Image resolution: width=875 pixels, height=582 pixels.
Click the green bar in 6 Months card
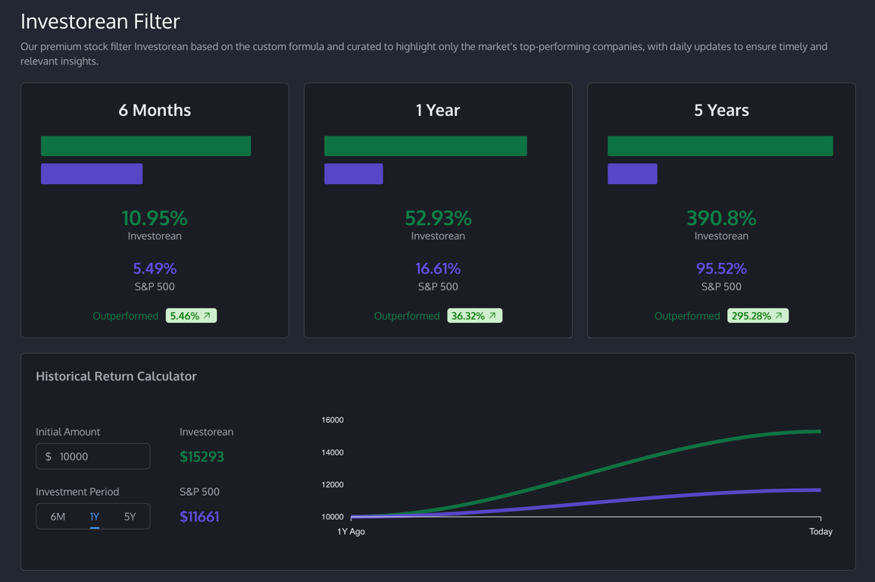(145, 146)
